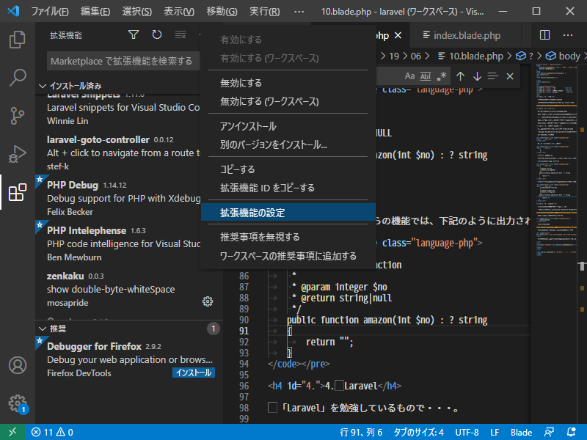
Task: Click the Marketplace extension search box
Action: point(121,61)
